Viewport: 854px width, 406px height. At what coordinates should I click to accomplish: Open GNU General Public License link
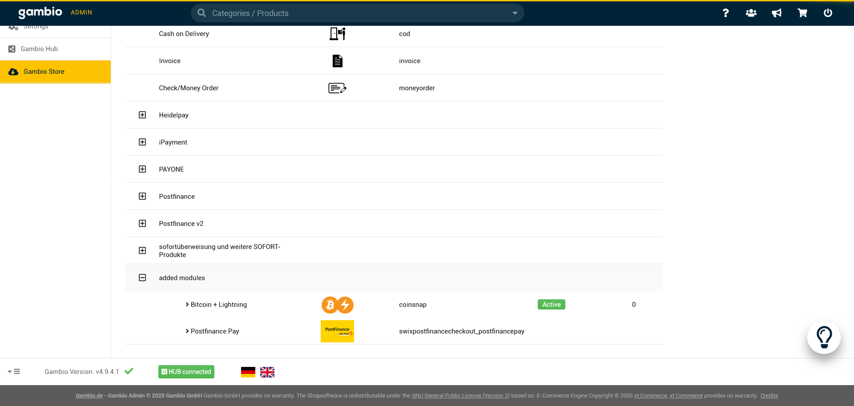tap(460, 396)
